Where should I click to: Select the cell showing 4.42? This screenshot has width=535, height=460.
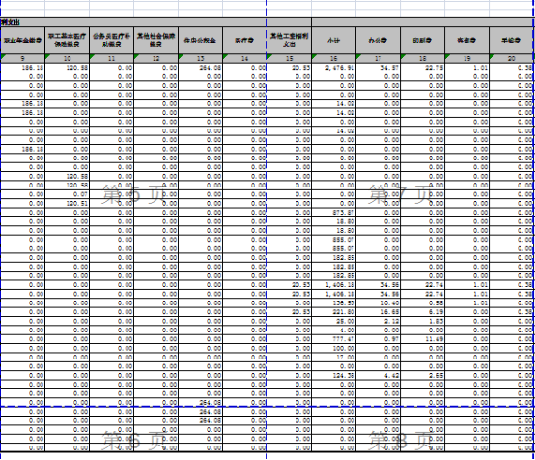pyautogui.click(x=378, y=375)
